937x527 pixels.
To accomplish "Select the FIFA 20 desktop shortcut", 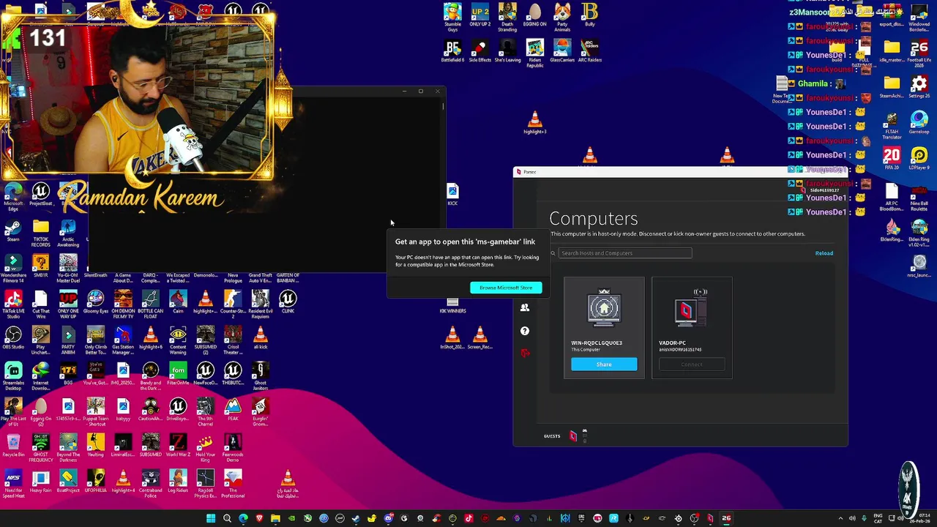I will 892,158.
